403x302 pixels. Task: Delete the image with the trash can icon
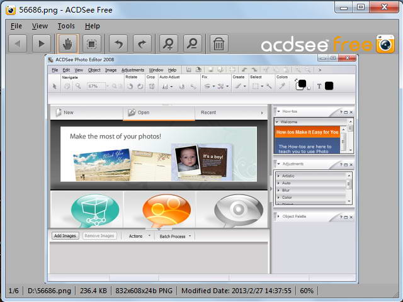[x=219, y=43]
